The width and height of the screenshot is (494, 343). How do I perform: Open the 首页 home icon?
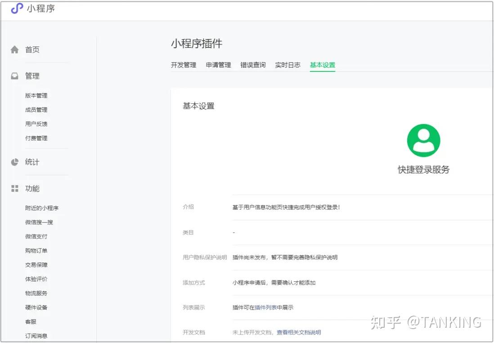(x=14, y=50)
